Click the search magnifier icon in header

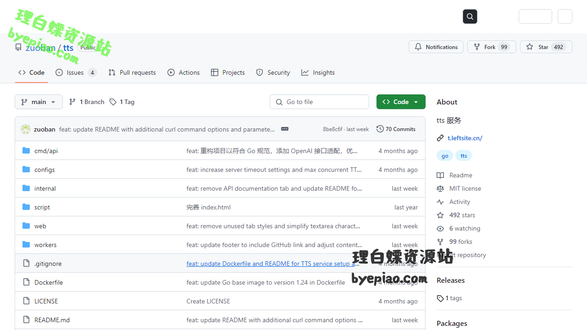tap(470, 16)
